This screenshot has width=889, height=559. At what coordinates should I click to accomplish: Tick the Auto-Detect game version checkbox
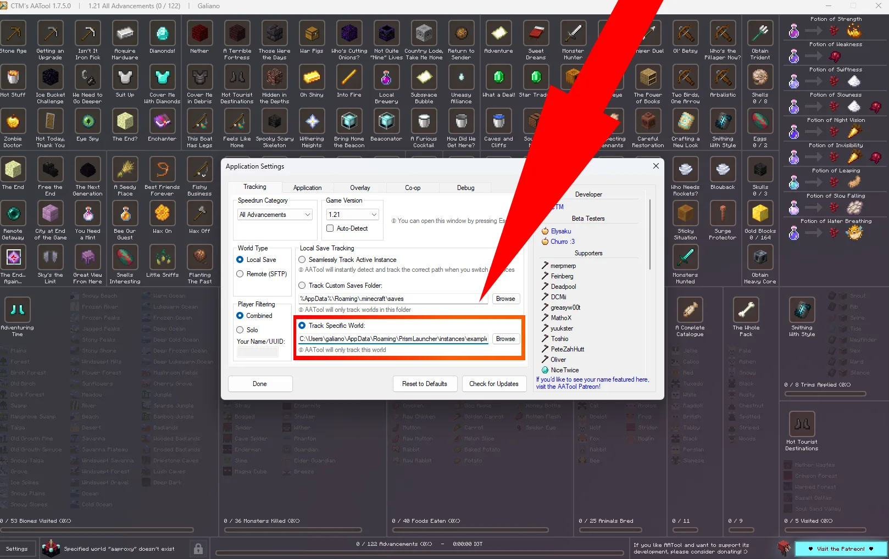(330, 228)
